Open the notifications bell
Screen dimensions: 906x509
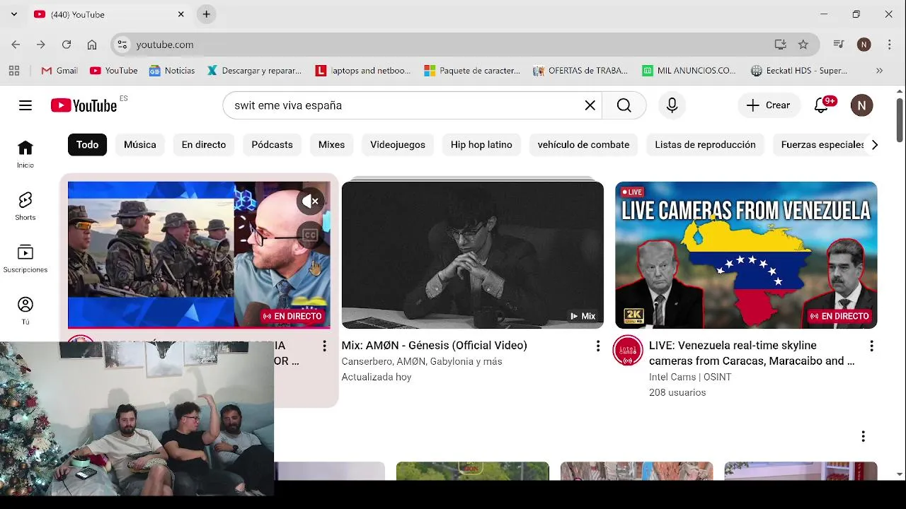[x=821, y=105]
